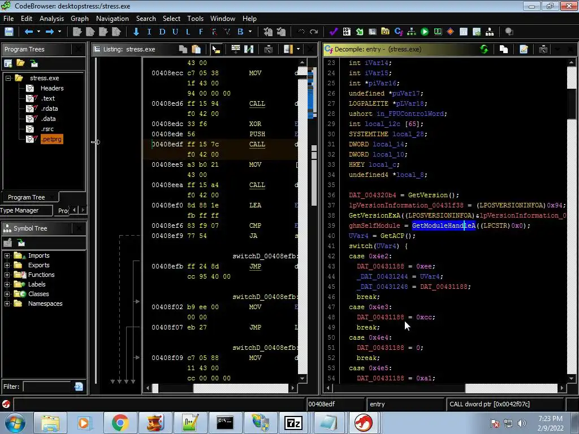The height and width of the screenshot is (434, 579).
Task: Expand the Imports folder
Action: (x=7, y=255)
